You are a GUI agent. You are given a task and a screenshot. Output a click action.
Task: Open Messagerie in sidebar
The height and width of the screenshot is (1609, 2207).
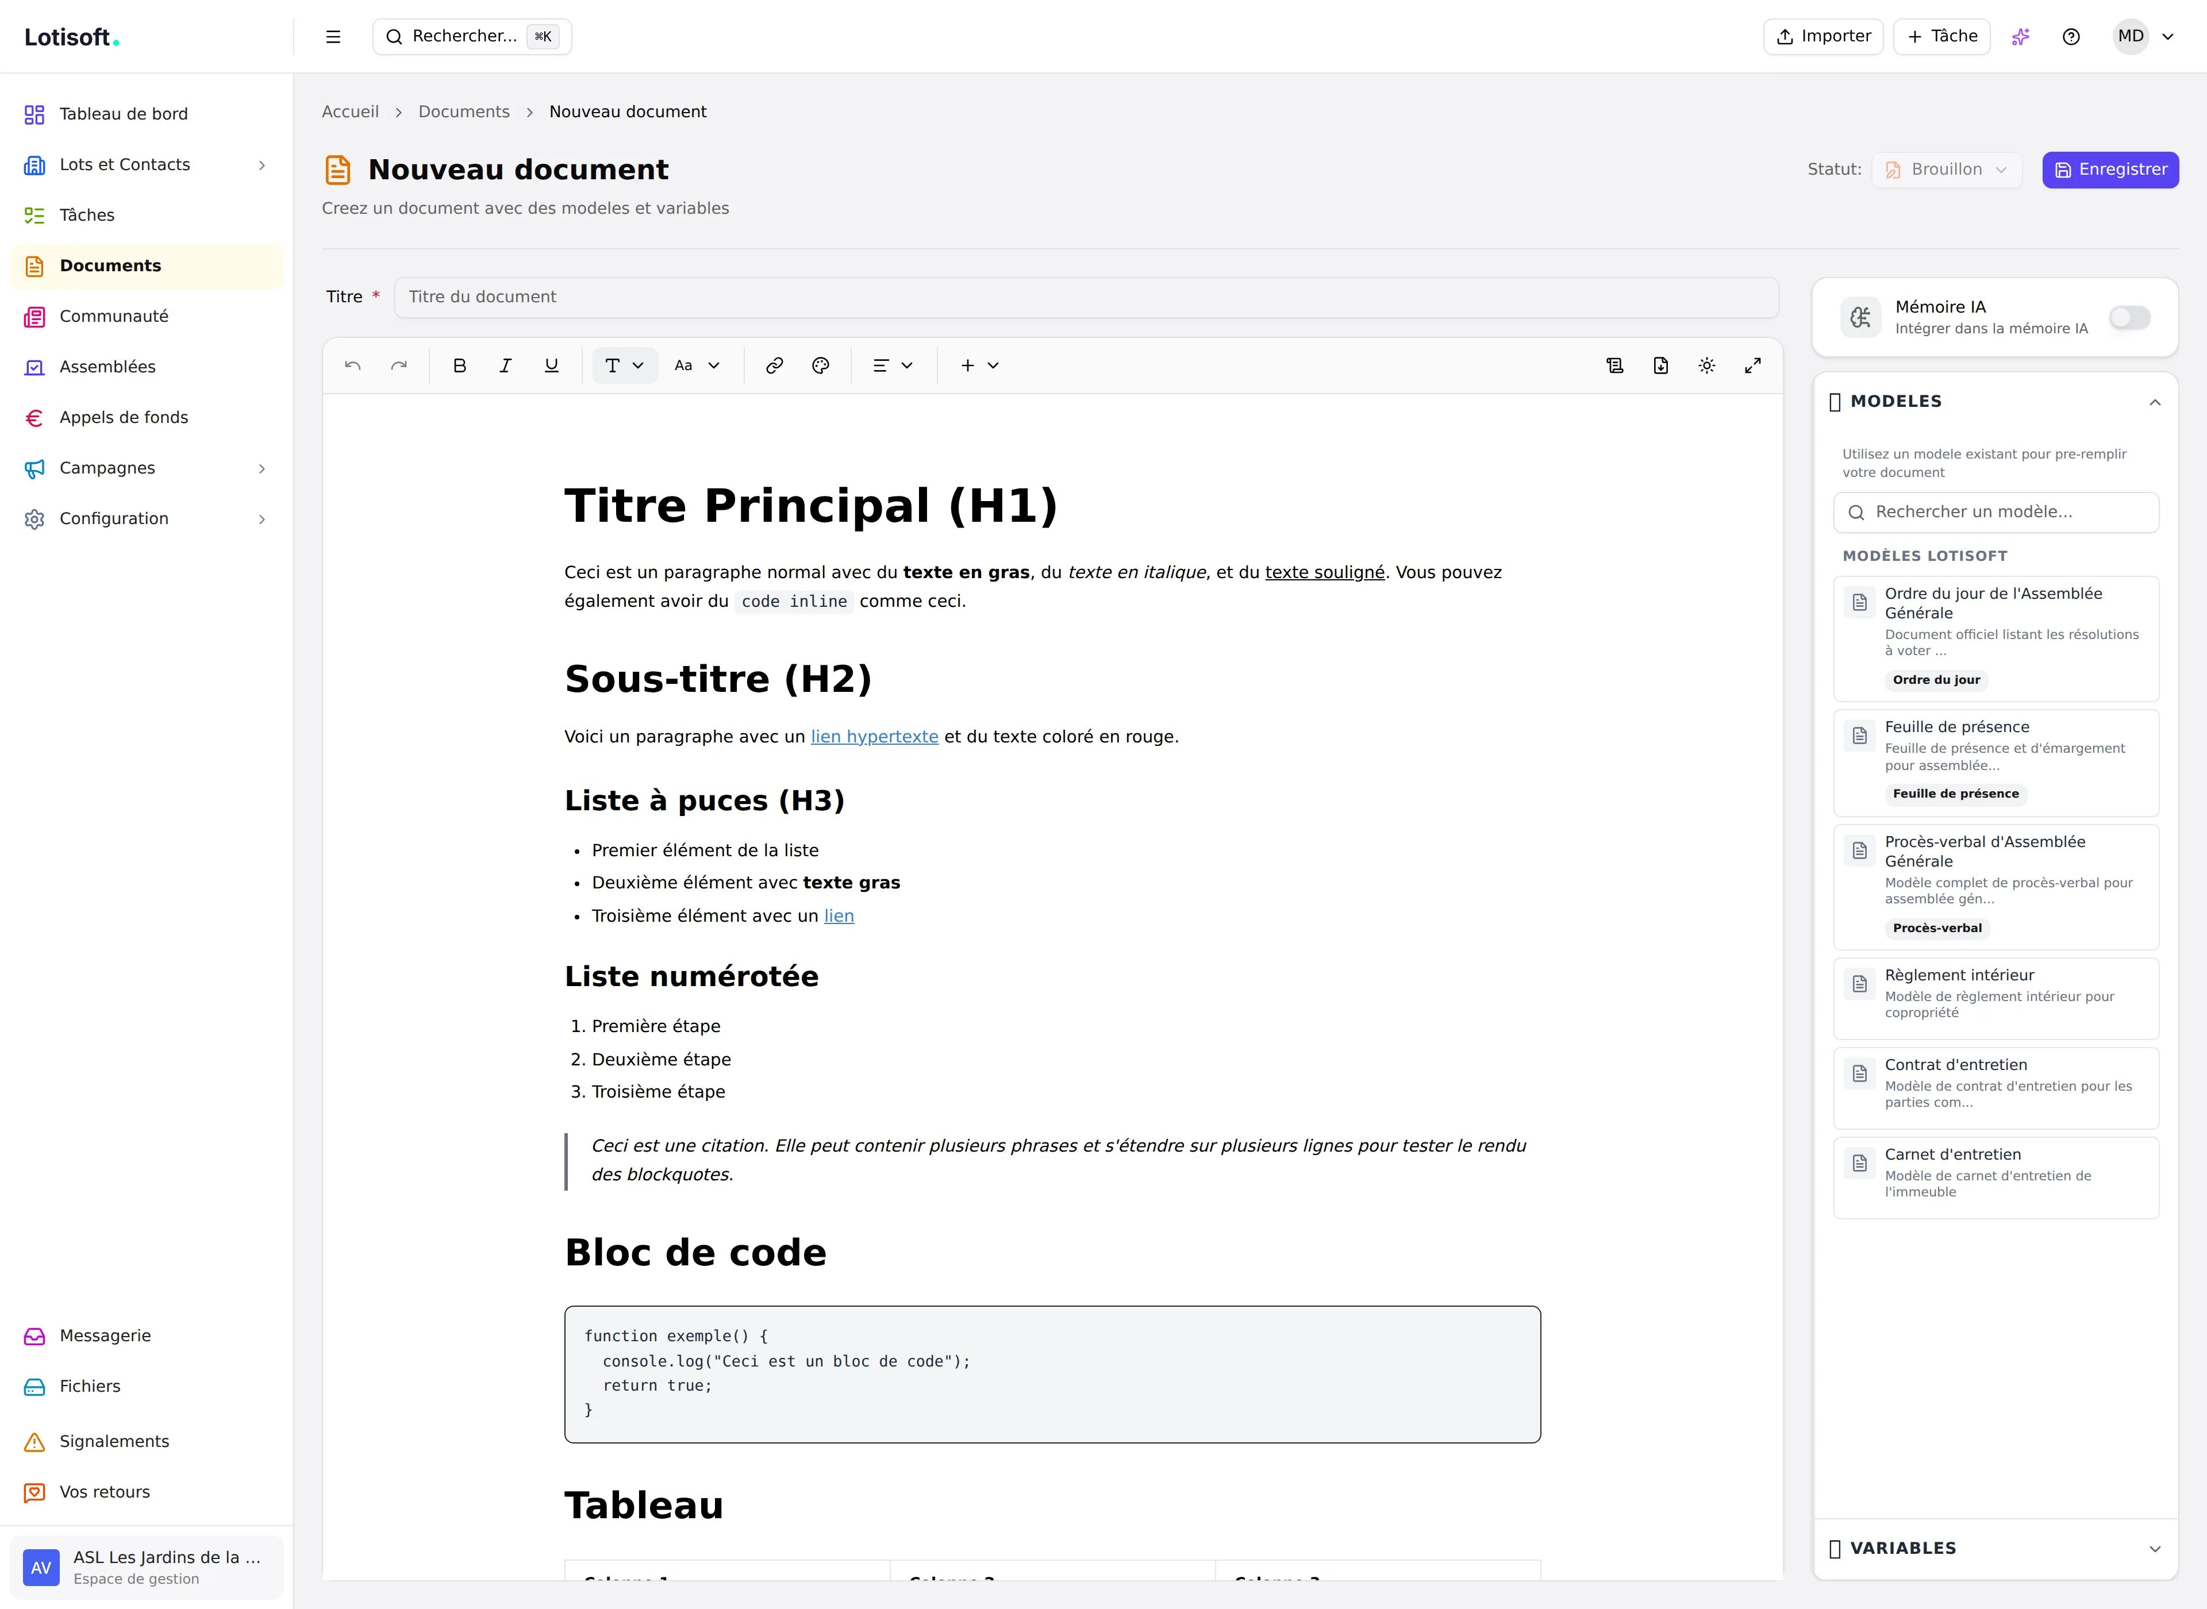click(146, 1335)
